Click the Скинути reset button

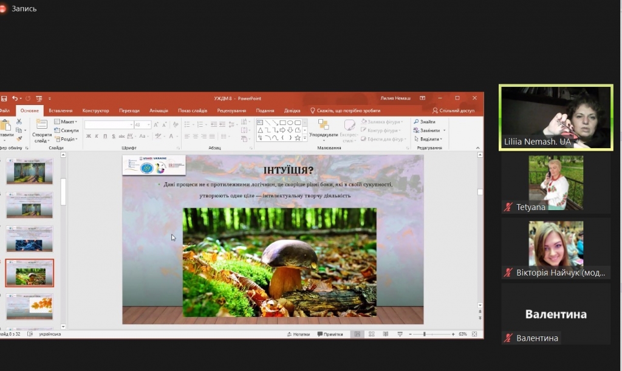tap(66, 131)
